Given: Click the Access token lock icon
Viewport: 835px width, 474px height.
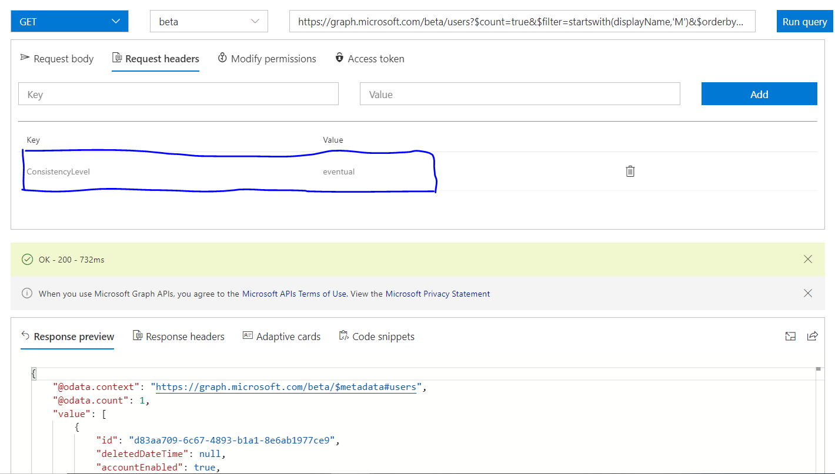Looking at the screenshot, I should coord(339,58).
